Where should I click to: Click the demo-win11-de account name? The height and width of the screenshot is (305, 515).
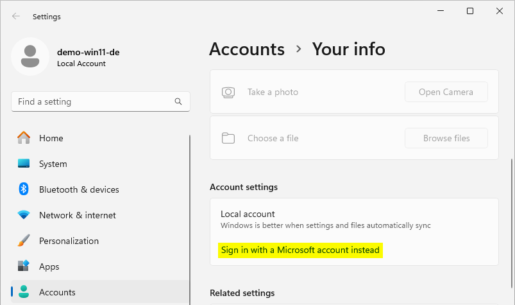pyautogui.click(x=88, y=52)
